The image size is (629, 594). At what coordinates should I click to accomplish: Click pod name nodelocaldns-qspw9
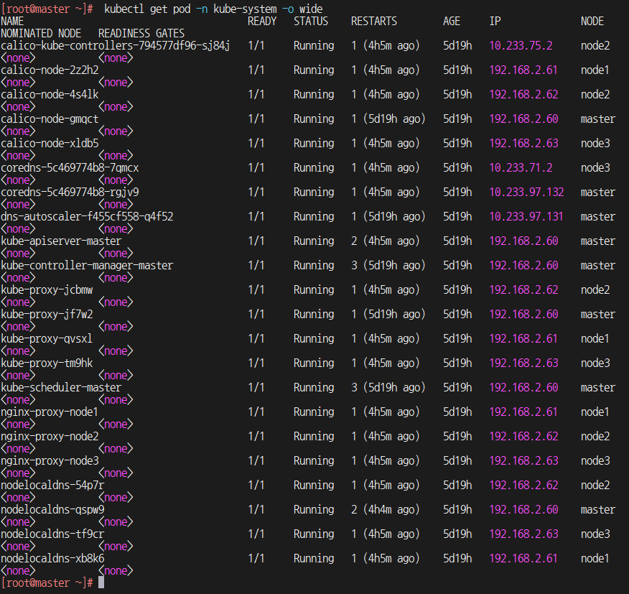click(52, 510)
